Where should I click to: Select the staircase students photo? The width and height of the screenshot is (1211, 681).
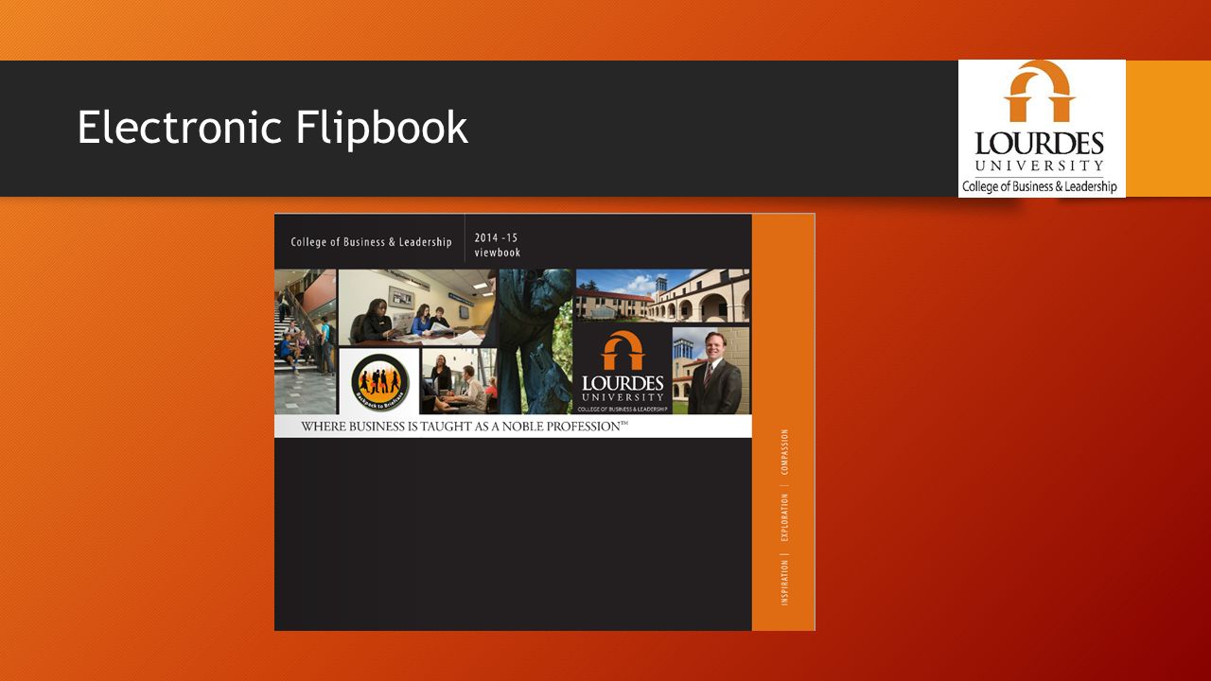(305, 341)
